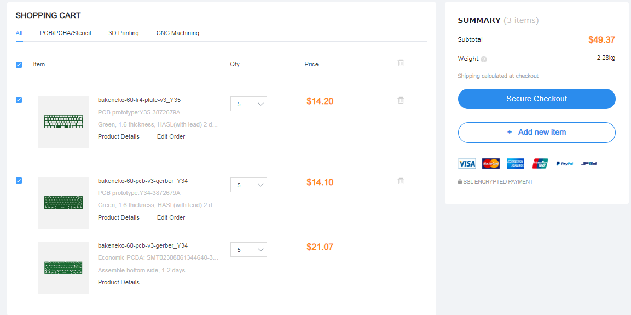Uncheck the pcb-v3-gerber_Y34 item checkbox
Screen dimensions: 631x315
click(x=19, y=181)
